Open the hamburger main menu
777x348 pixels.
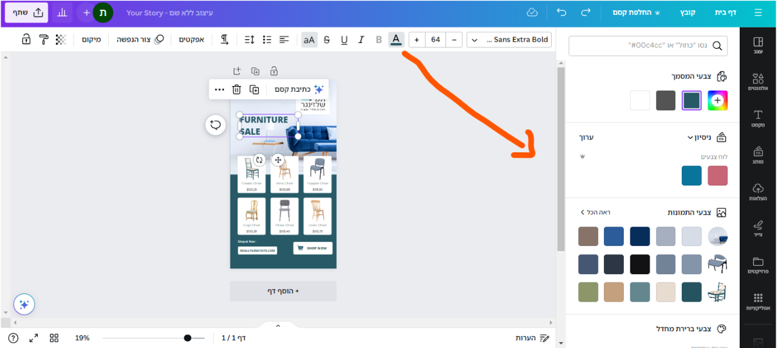pos(758,12)
